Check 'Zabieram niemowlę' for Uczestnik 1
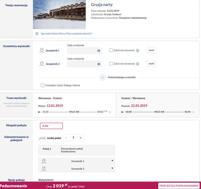The width and height of the screenshot is (201, 189). pyautogui.click(x=111, y=50)
